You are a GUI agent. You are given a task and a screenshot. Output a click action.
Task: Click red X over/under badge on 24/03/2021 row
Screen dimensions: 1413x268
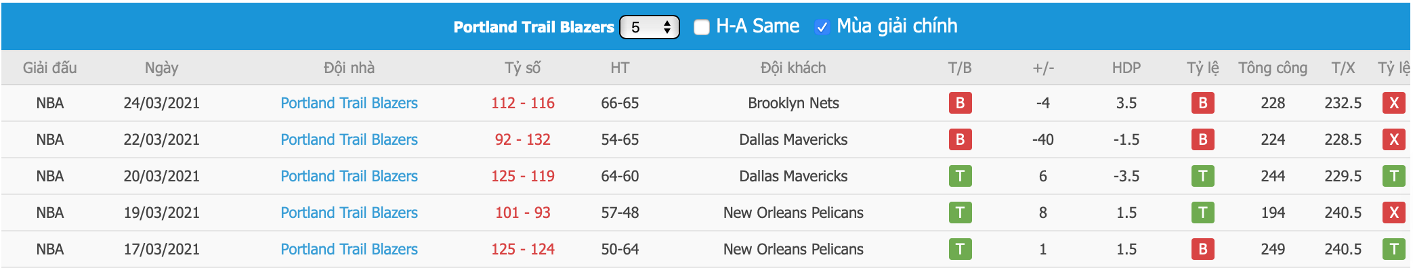tap(1393, 103)
